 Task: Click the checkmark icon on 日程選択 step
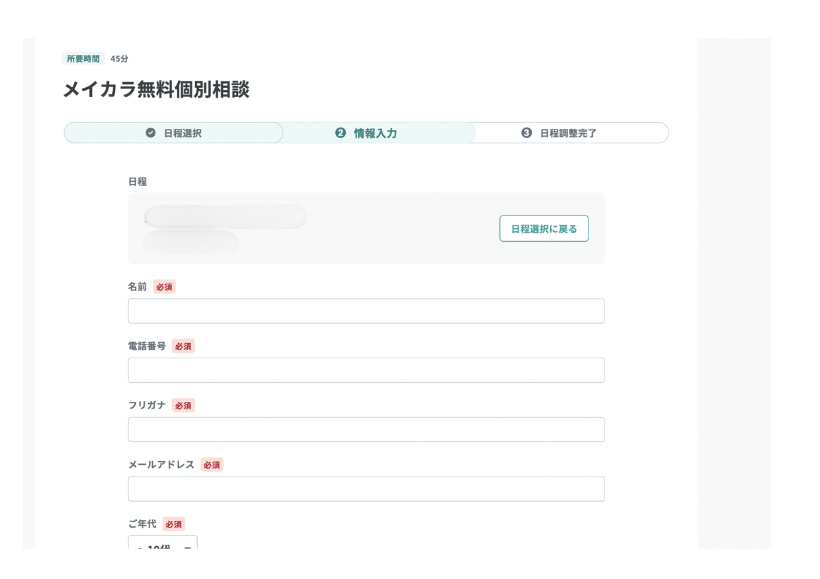(x=151, y=133)
